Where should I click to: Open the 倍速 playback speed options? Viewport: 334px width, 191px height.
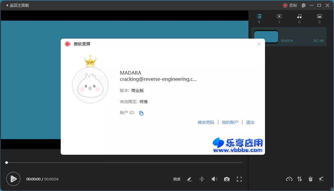tap(176, 179)
